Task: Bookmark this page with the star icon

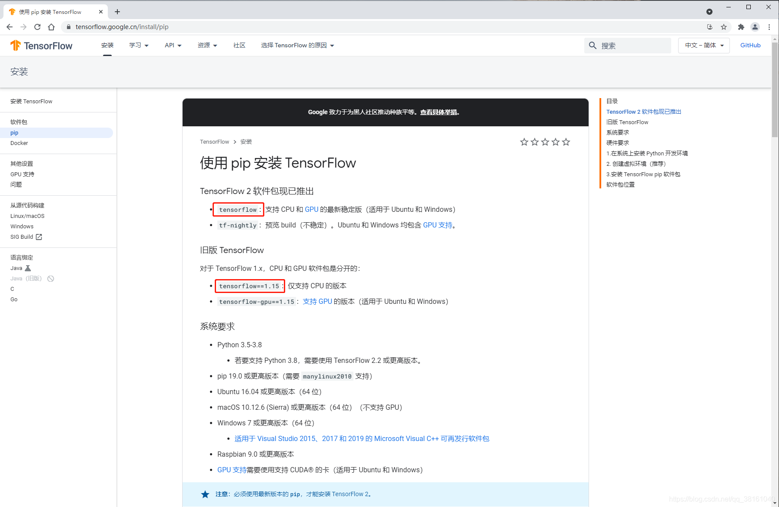Action: coord(724,27)
